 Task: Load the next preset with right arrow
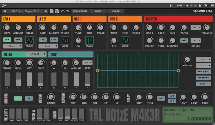[x=46, y=11]
